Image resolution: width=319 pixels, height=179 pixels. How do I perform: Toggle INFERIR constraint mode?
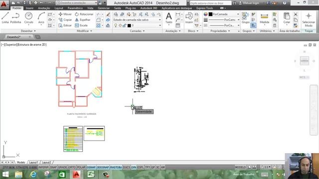pyautogui.click(x=43, y=167)
